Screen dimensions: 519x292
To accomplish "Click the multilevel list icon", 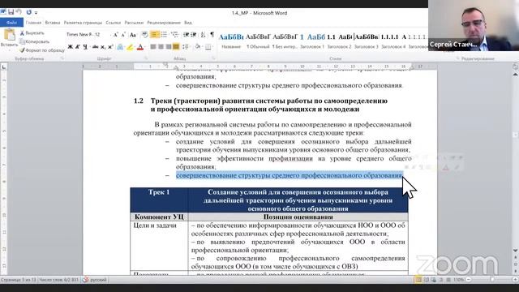I will pos(174,34).
